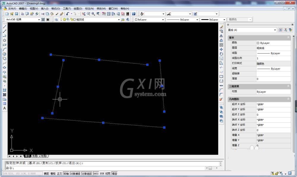Select the Rotate tool
Screen dimensions: 297x177
pos(221,54)
